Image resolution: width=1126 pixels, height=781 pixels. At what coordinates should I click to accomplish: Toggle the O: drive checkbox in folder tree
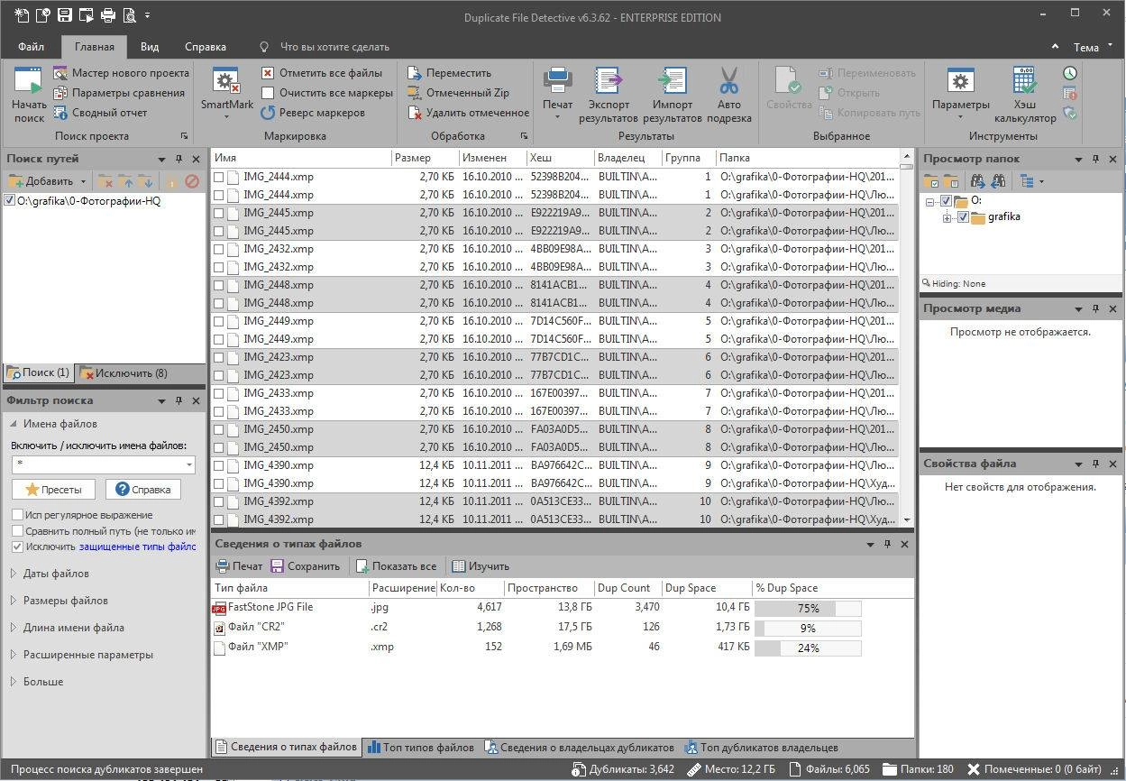coord(946,201)
